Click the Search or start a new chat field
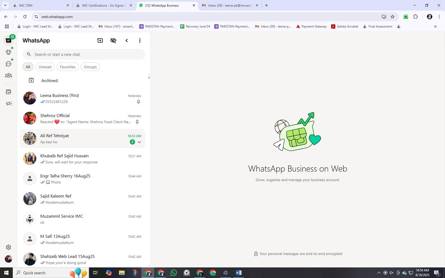Screen dimensions: 445x278 click(84, 55)
